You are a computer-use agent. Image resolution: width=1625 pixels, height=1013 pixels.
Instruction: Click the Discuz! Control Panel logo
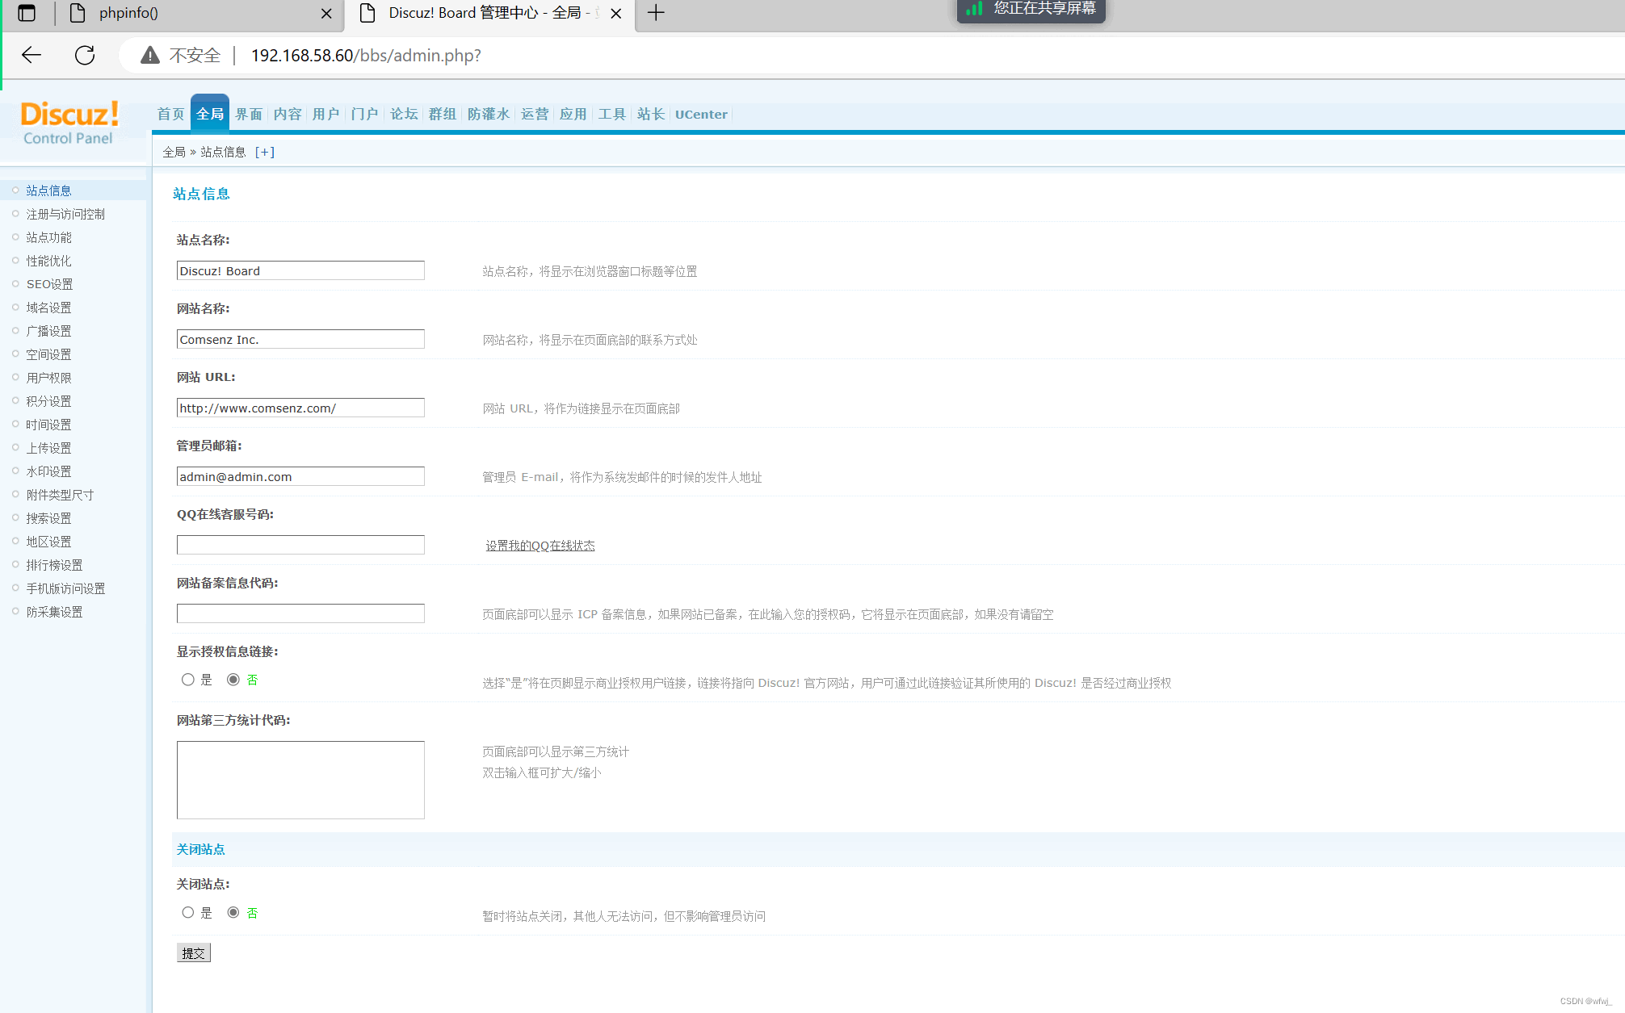pyautogui.click(x=69, y=123)
